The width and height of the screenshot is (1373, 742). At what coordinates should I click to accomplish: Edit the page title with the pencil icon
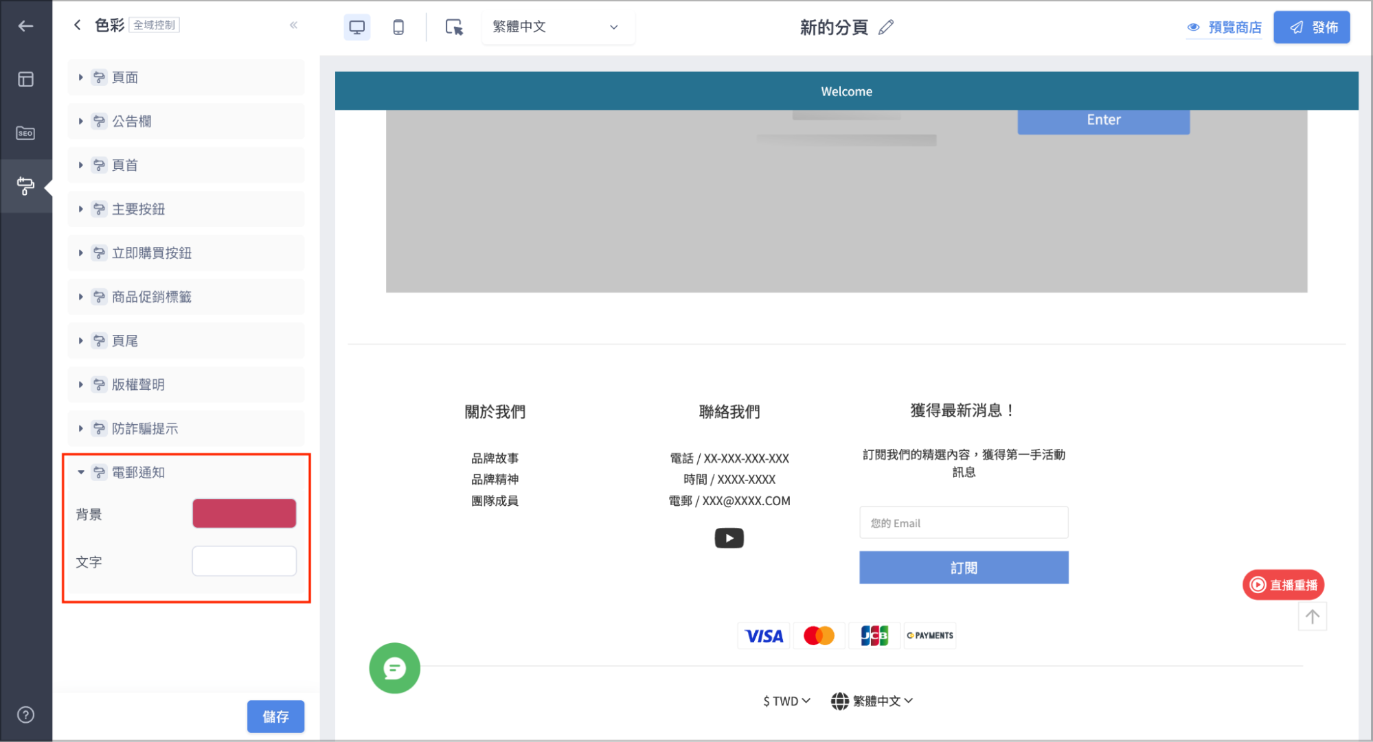886,27
